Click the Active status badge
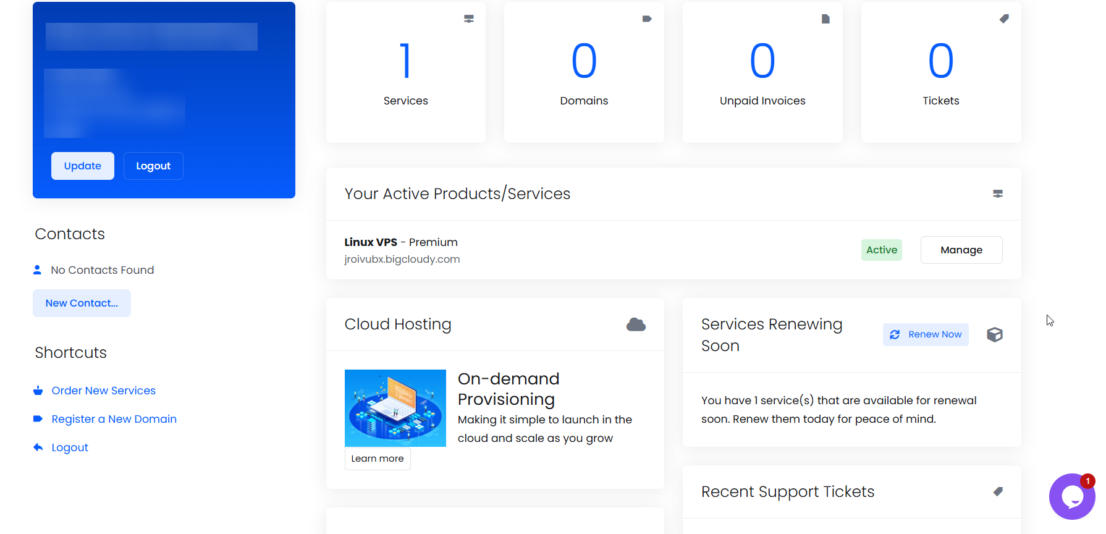 (882, 250)
